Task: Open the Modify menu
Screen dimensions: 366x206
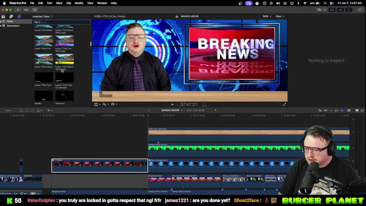Action: (79, 3)
